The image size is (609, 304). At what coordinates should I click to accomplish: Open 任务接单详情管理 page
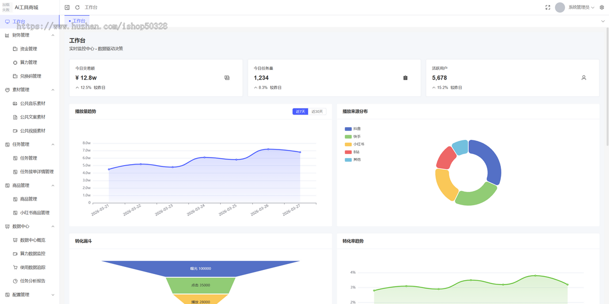(29, 172)
